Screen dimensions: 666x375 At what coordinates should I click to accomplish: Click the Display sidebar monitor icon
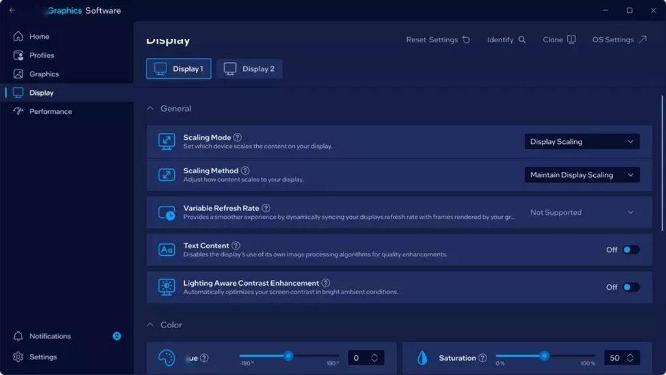pos(18,92)
